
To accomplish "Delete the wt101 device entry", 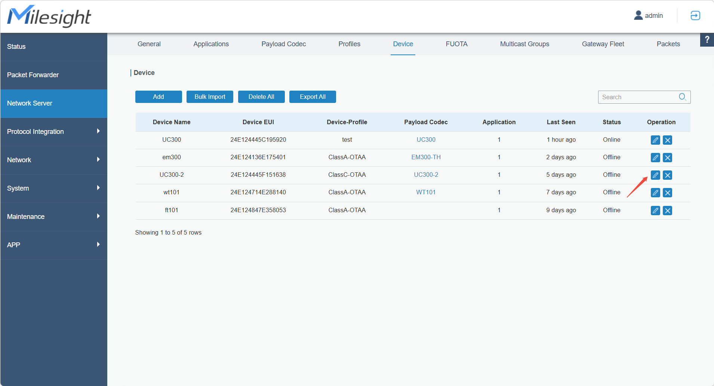I will coord(667,192).
